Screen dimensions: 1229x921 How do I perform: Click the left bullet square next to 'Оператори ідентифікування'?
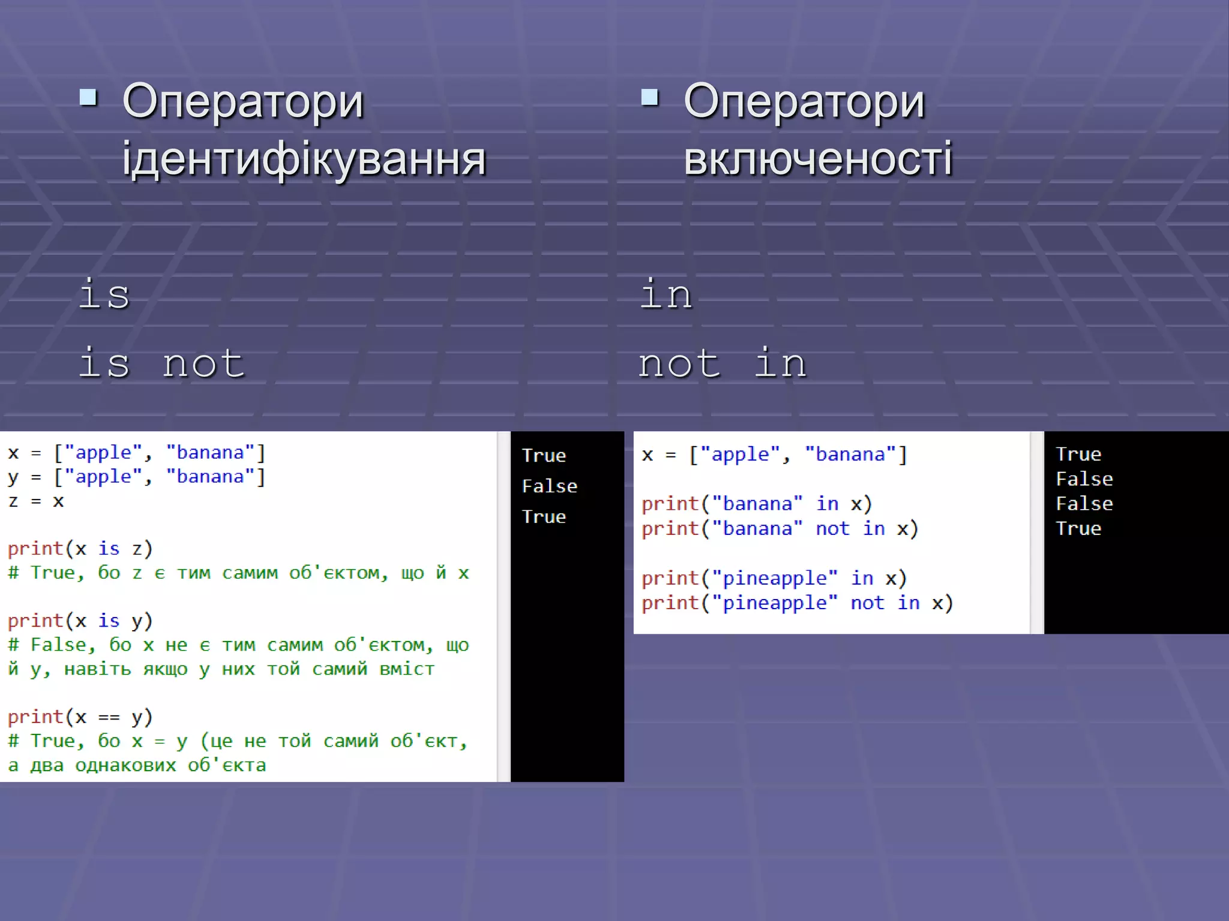click(88, 97)
